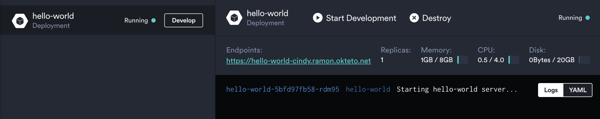Click the Running status dot in detail header
The height and width of the screenshot is (119, 600).
(588, 18)
